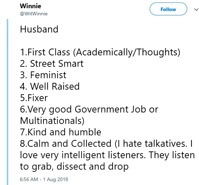
Task: Click the "Husband" heading text
Action: click(x=39, y=29)
